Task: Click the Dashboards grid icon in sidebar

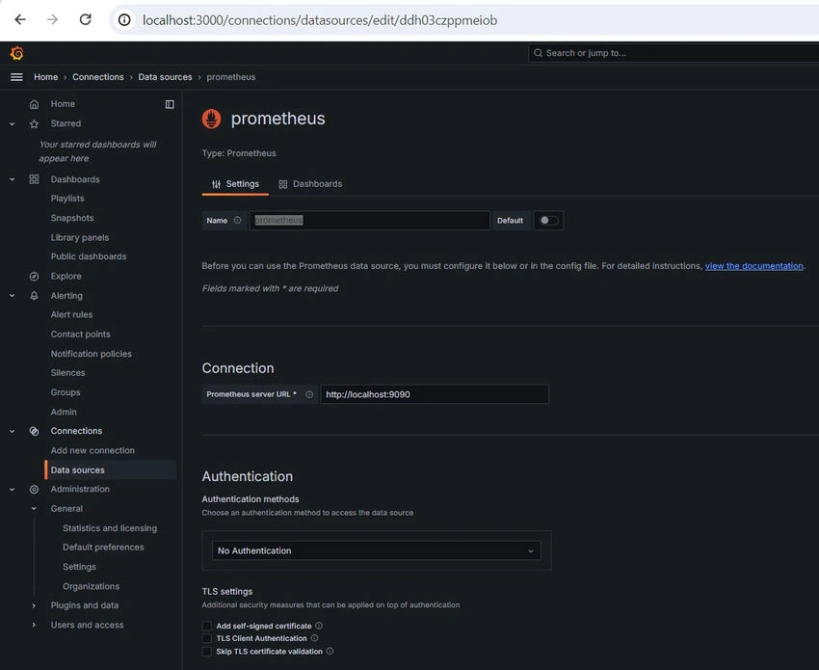Action: click(34, 179)
